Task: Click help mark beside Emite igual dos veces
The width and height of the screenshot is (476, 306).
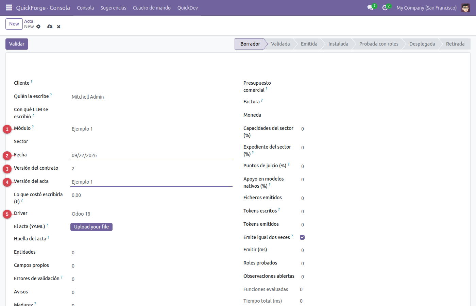Action: pyautogui.click(x=292, y=236)
